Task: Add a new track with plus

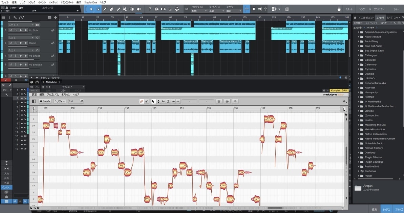Action: tap(56, 18)
